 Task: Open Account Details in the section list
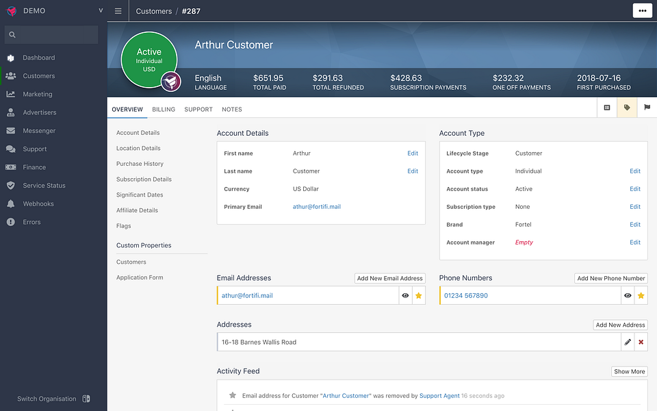138,133
